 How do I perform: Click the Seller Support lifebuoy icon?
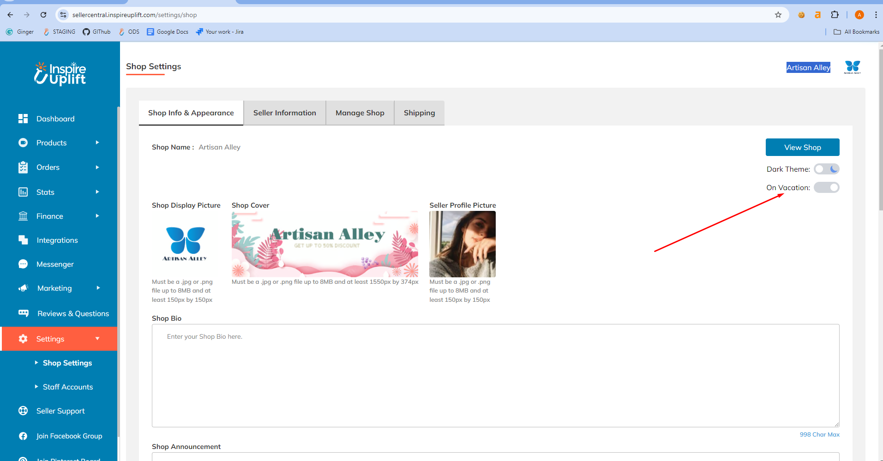(x=23, y=411)
